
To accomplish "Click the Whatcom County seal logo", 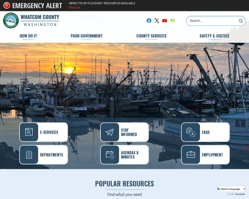I will tap(11, 20).
